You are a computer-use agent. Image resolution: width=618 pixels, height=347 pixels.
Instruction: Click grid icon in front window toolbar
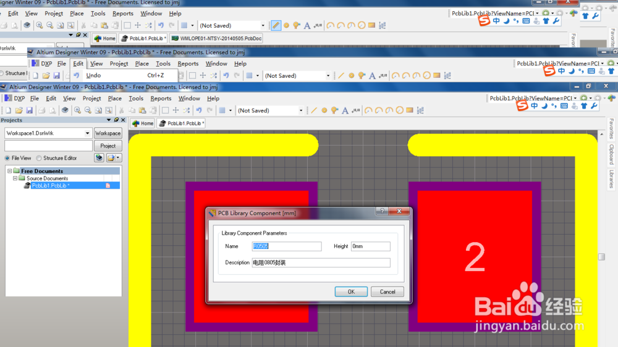point(222,111)
